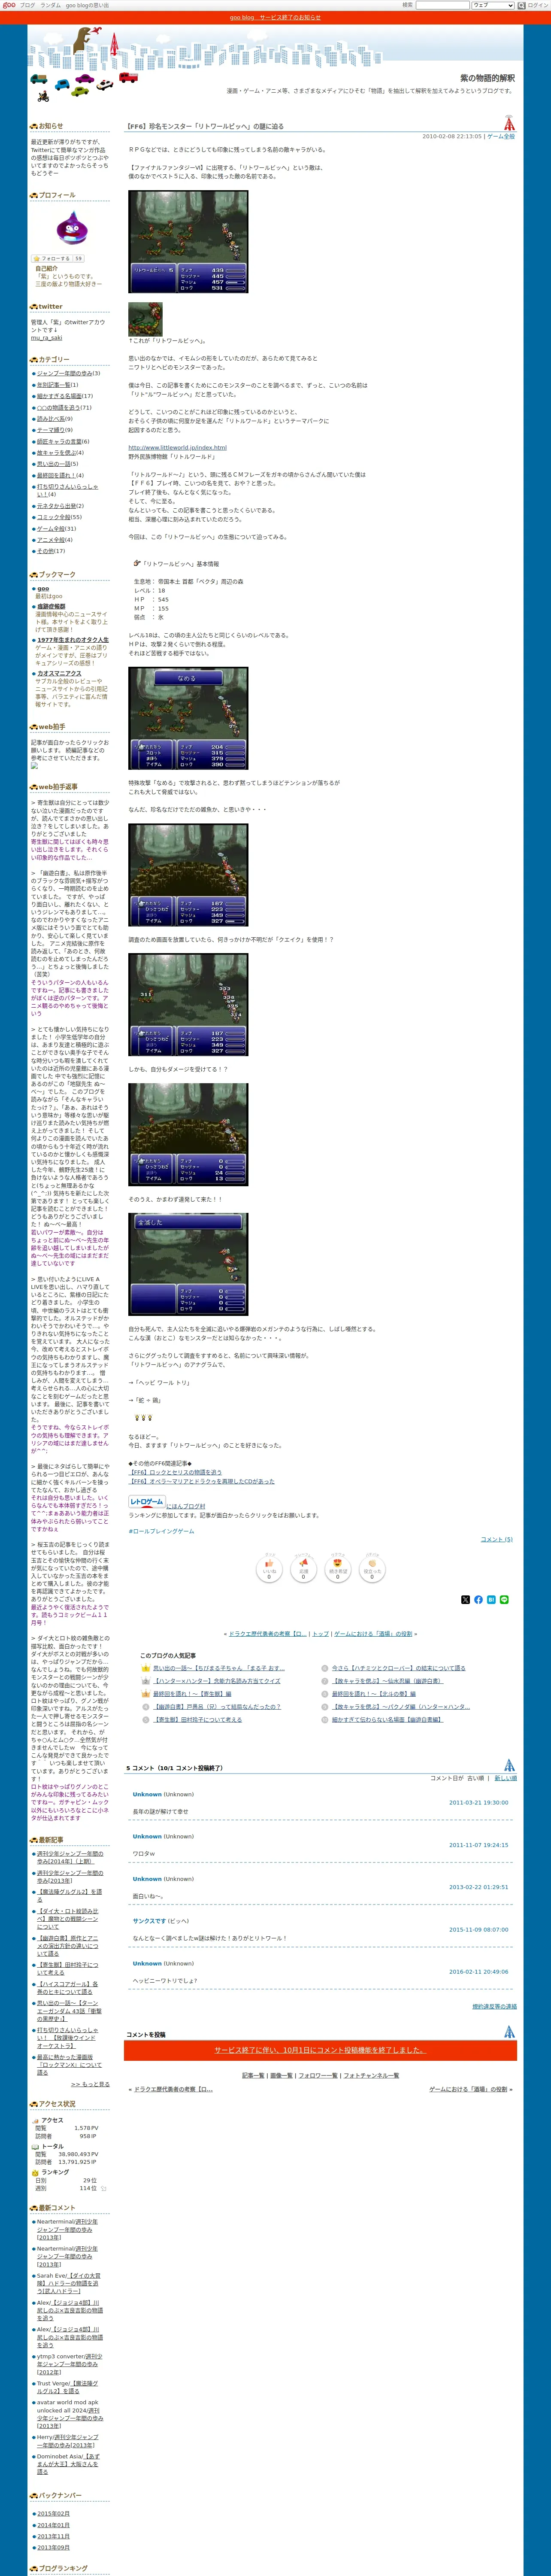Click the 応援 reaction button

(x=303, y=1569)
